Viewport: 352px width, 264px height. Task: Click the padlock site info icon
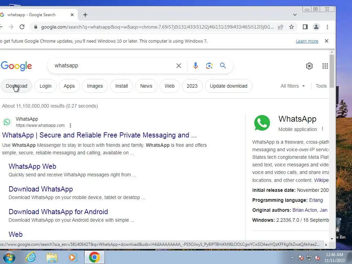coord(35,27)
